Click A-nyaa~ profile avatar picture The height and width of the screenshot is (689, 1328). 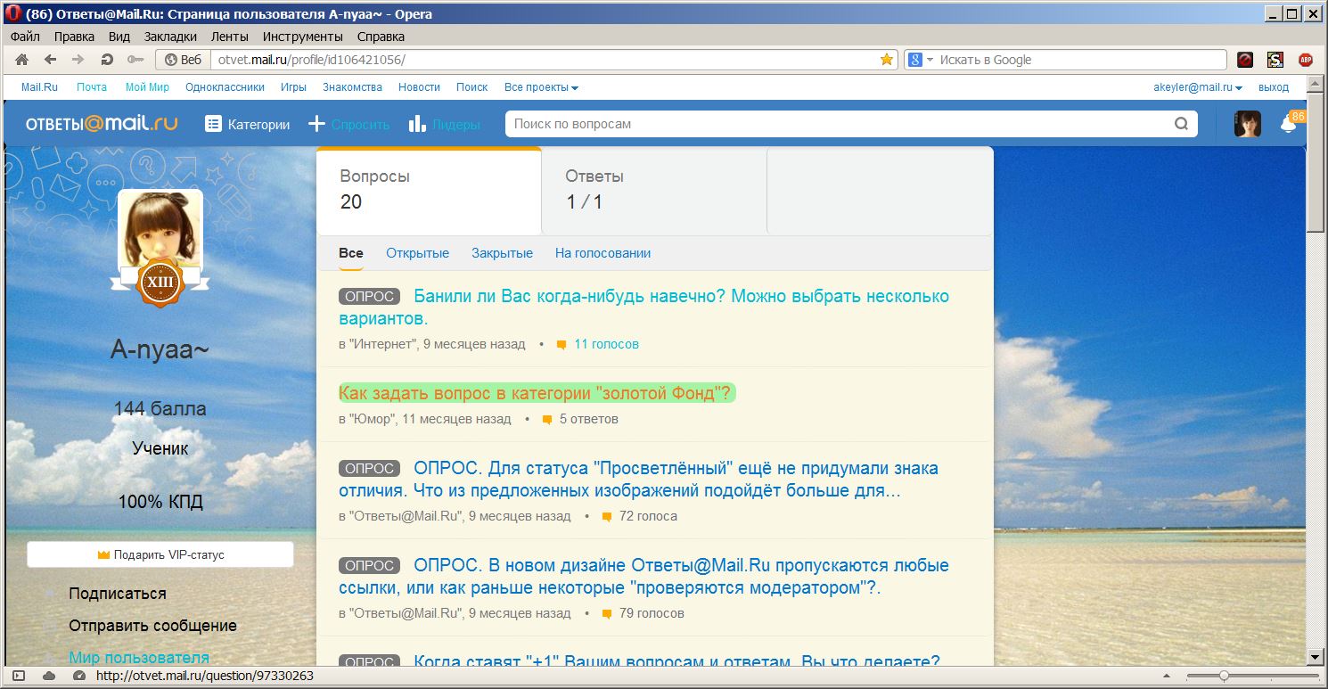pos(160,228)
